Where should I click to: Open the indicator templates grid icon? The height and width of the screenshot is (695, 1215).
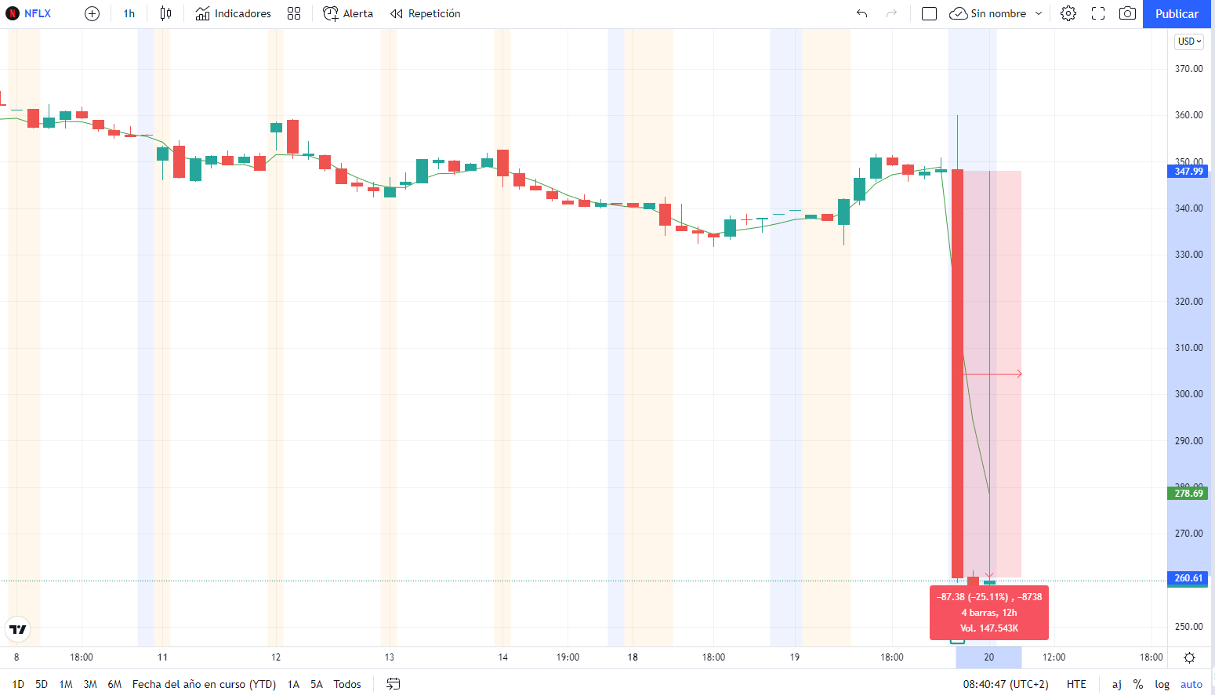(294, 14)
